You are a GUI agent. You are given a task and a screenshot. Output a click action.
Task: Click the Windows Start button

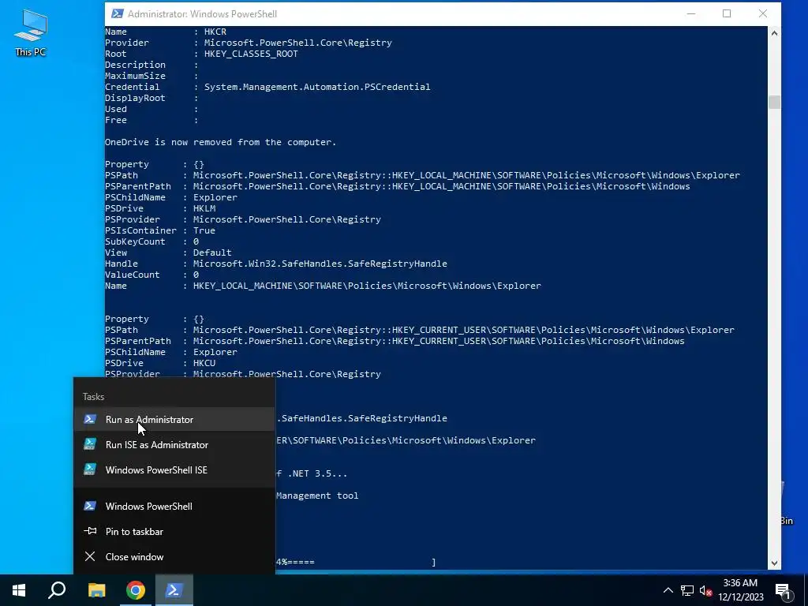[19, 590]
